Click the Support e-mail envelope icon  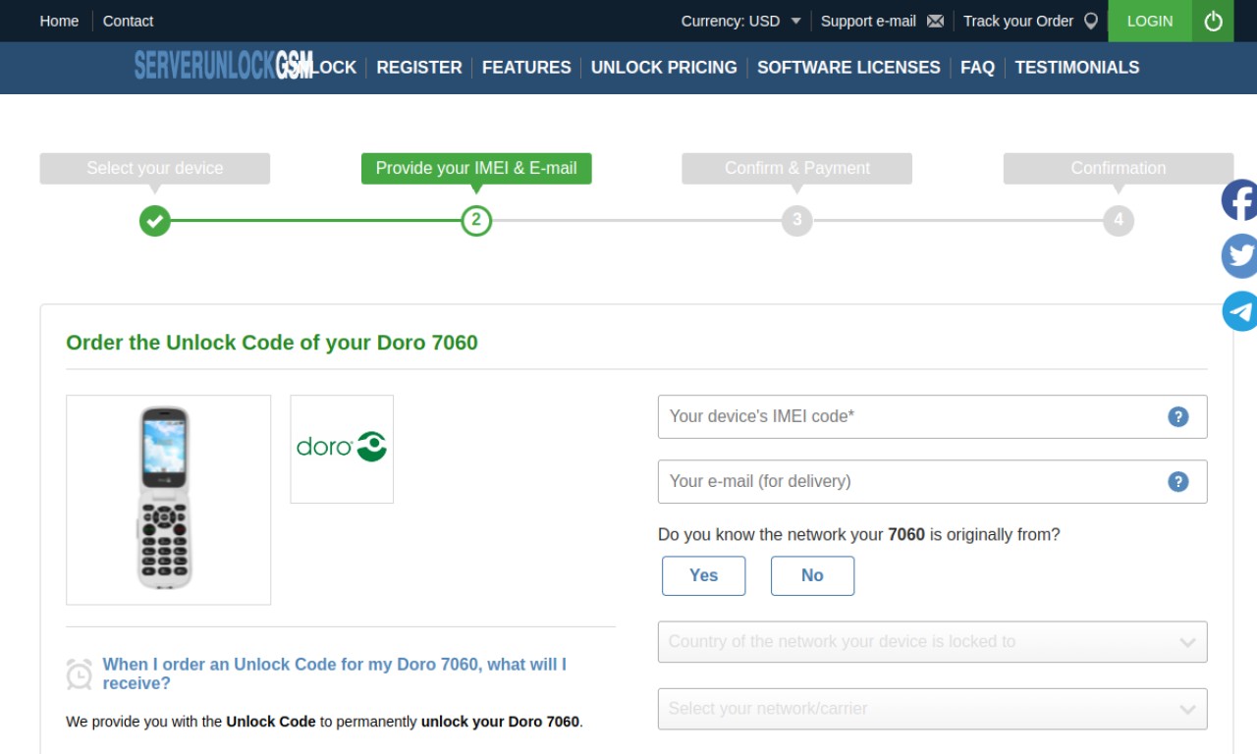pos(935,21)
